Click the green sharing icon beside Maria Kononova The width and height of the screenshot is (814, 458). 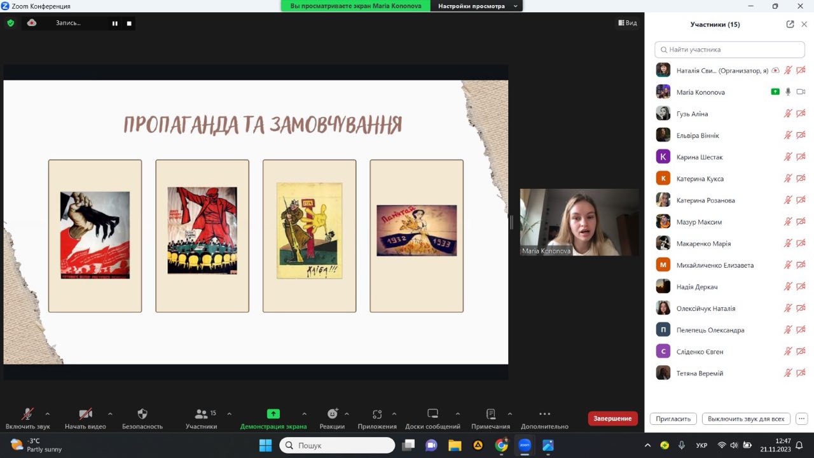coord(775,92)
